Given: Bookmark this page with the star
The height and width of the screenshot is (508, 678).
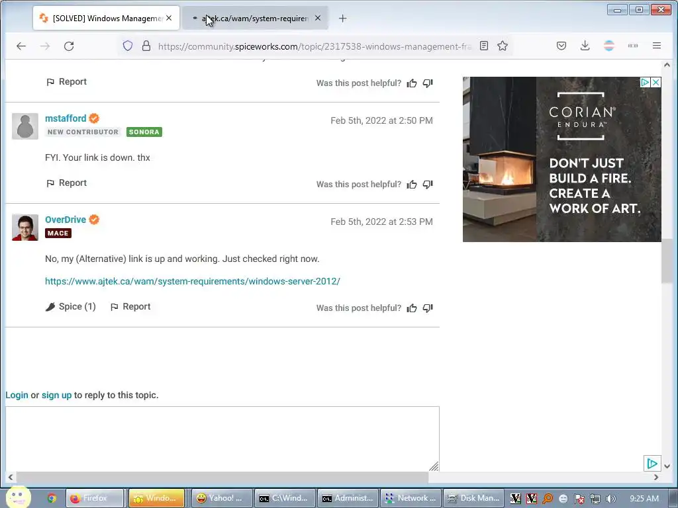Looking at the screenshot, I should 503,46.
